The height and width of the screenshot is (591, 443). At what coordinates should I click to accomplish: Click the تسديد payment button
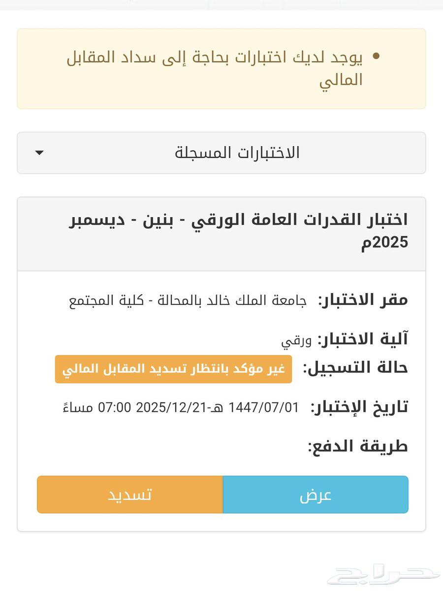click(x=130, y=494)
